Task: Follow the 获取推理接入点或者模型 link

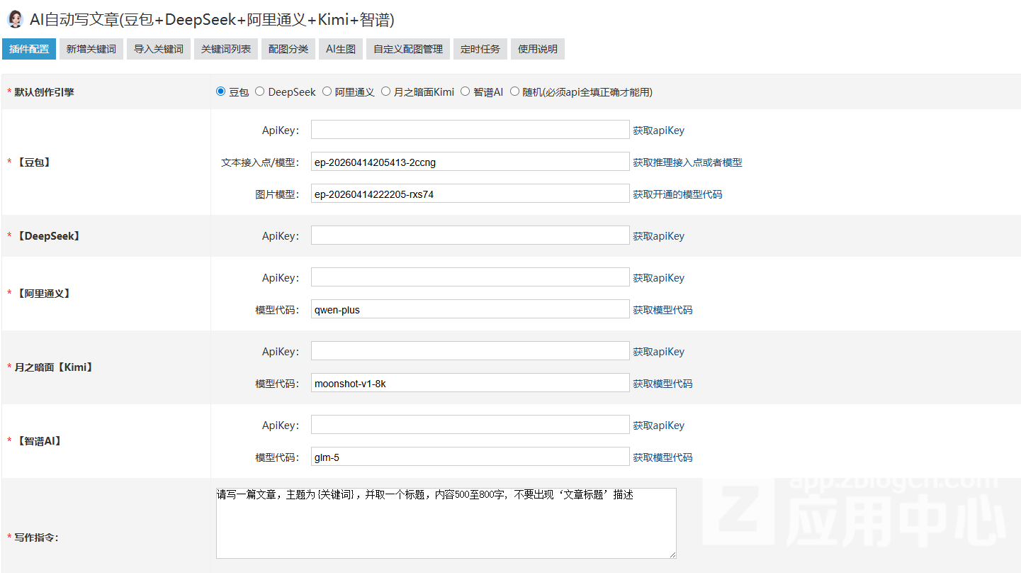Action: tap(687, 162)
